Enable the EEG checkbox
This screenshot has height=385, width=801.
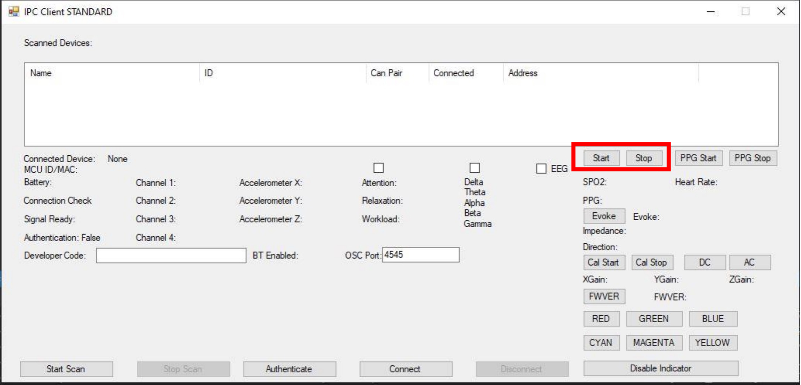coord(541,168)
